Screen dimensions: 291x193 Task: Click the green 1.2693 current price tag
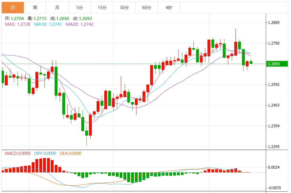tap(277, 64)
